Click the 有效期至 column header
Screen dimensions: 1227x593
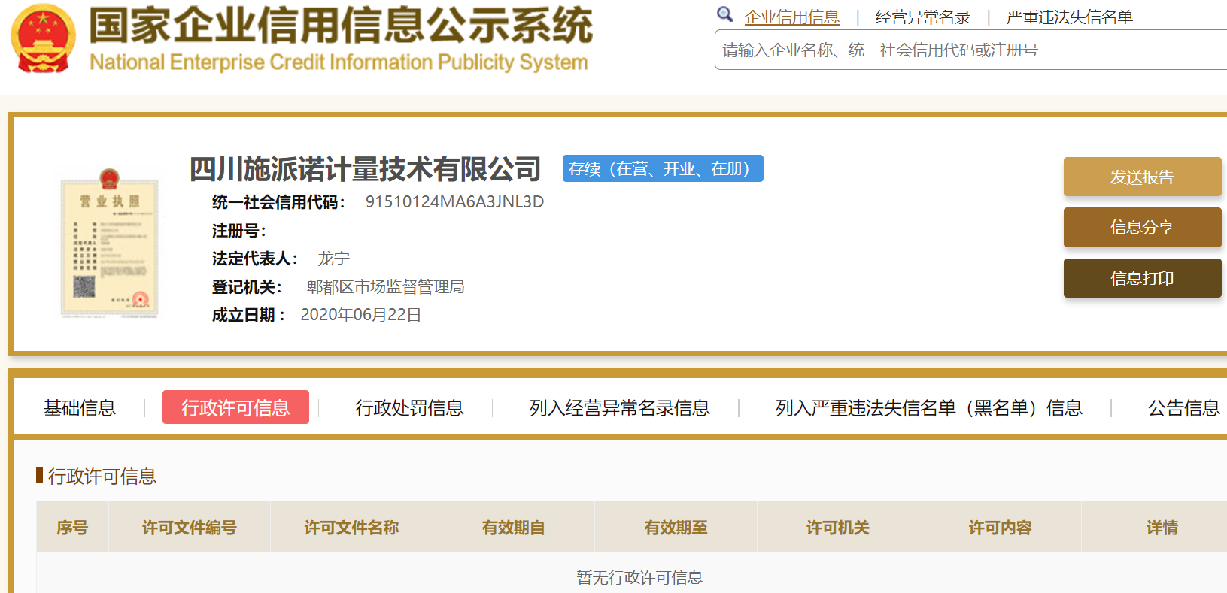click(676, 527)
